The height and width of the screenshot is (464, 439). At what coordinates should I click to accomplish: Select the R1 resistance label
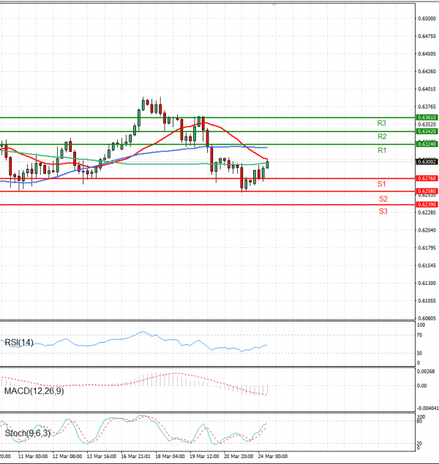(381, 150)
